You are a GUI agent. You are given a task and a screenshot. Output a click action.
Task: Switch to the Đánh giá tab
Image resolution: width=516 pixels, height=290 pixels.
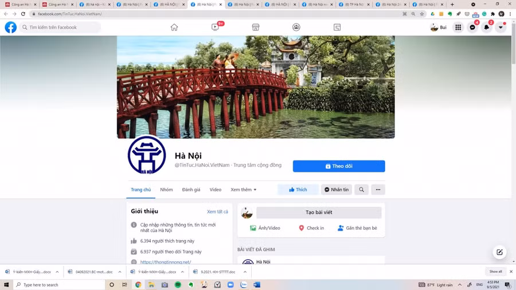pos(191,190)
